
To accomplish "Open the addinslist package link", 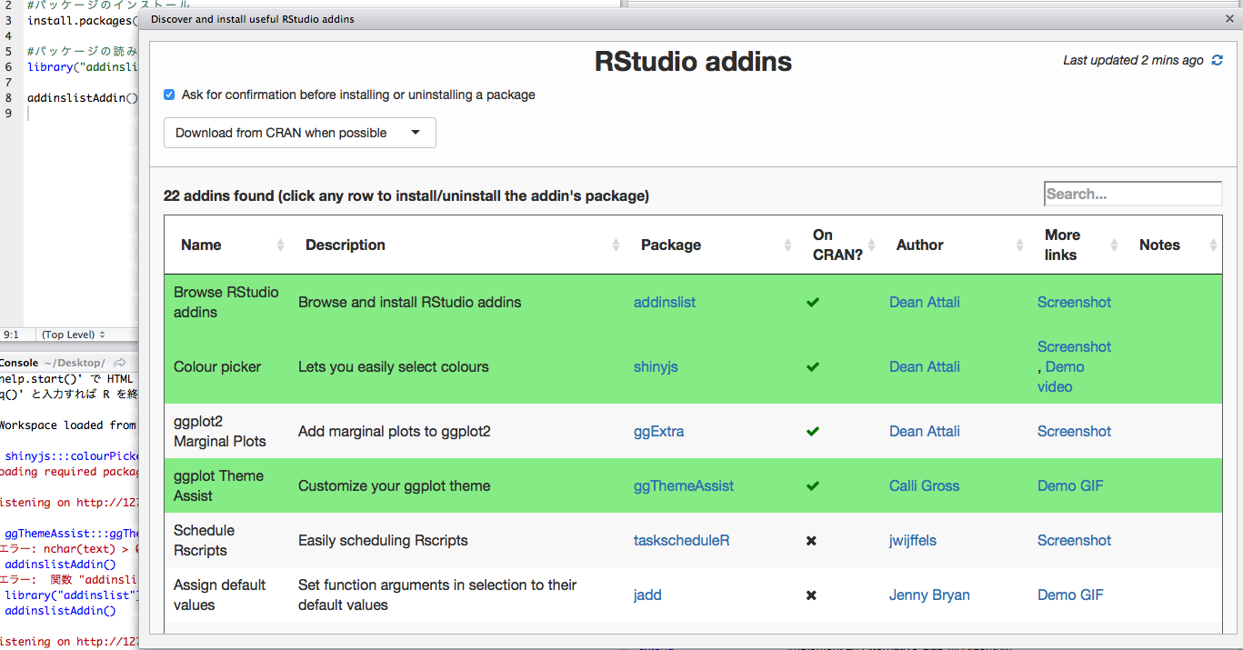I will pyautogui.click(x=665, y=302).
